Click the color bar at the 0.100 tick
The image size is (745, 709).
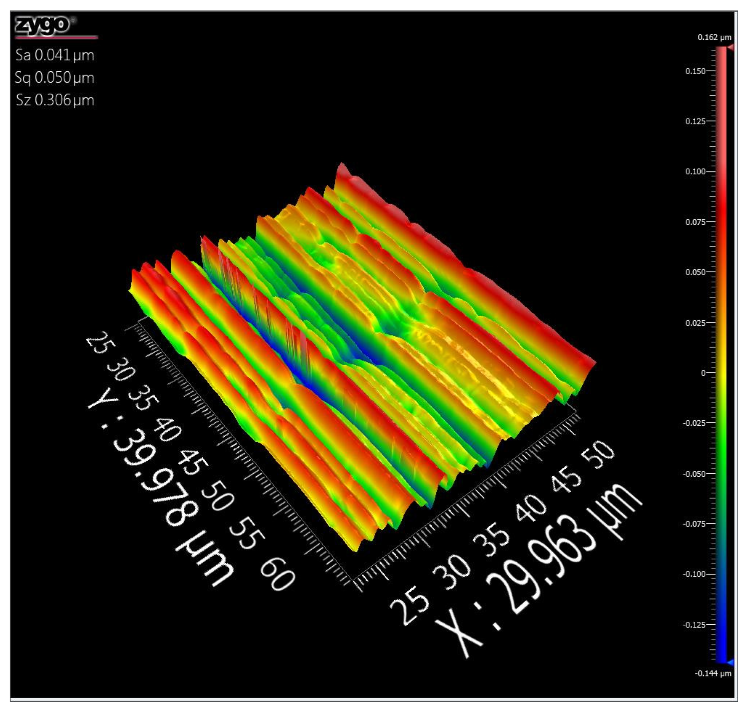(x=721, y=172)
